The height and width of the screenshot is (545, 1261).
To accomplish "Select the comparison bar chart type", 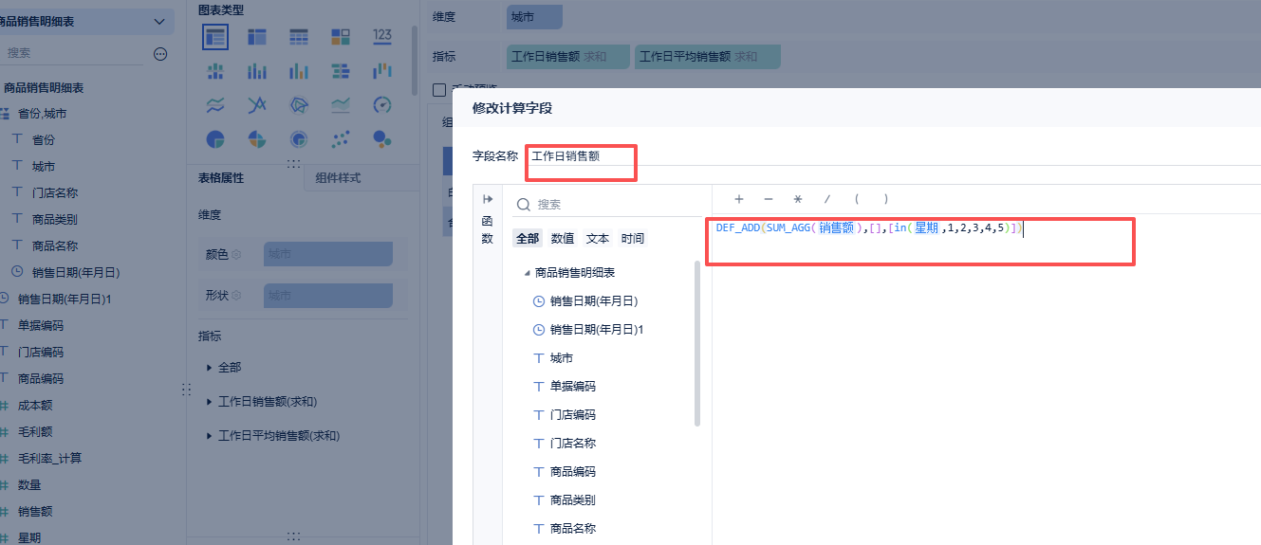I will 341,71.
